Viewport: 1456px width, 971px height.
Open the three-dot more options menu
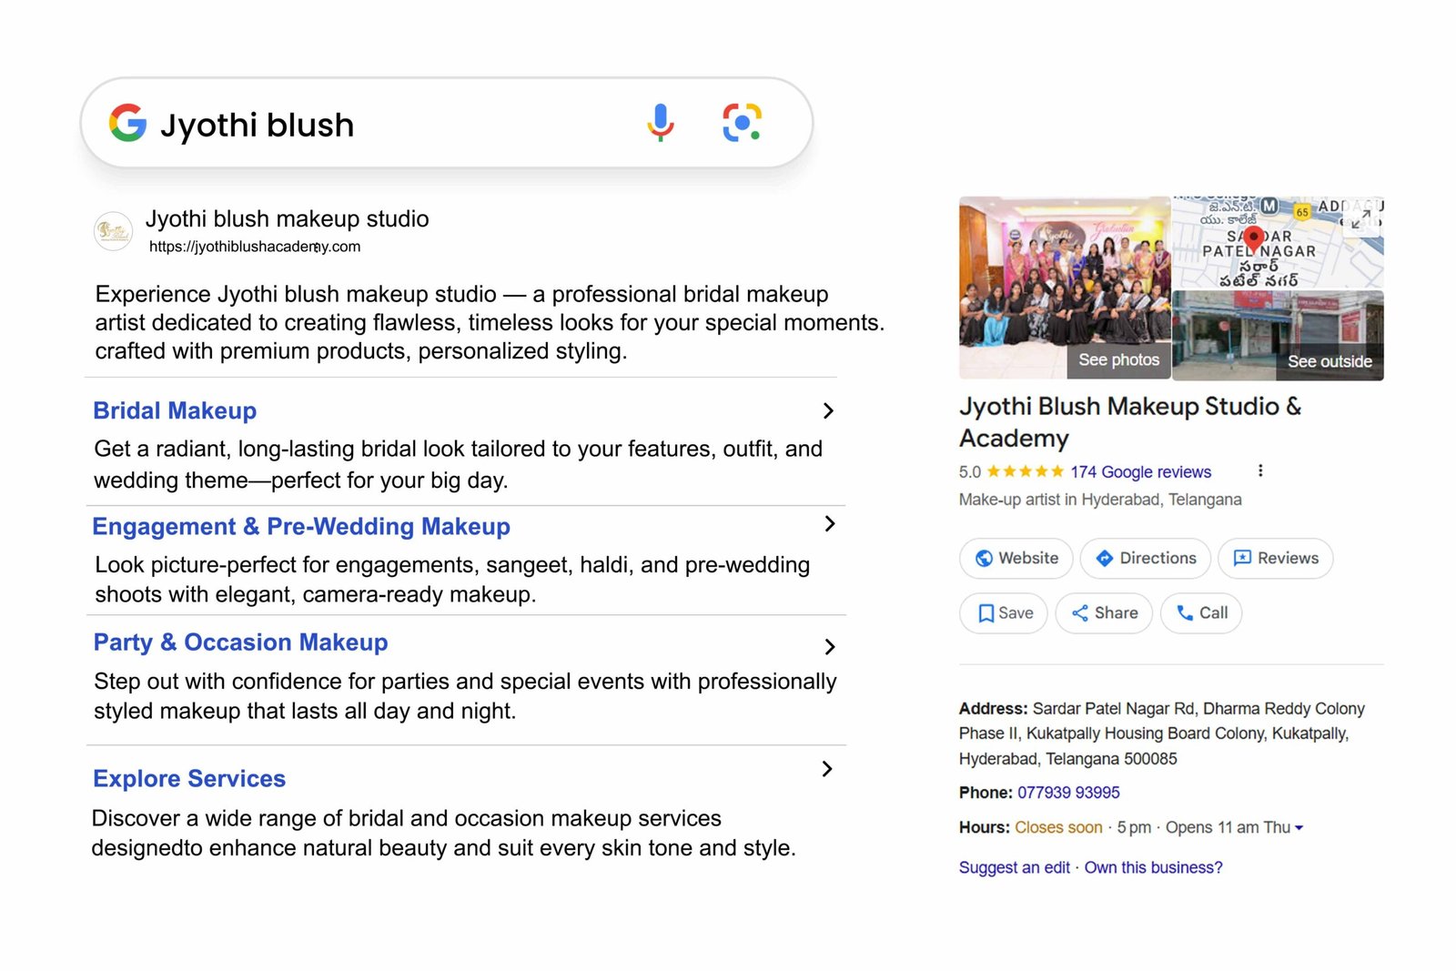coord(1260,470)
